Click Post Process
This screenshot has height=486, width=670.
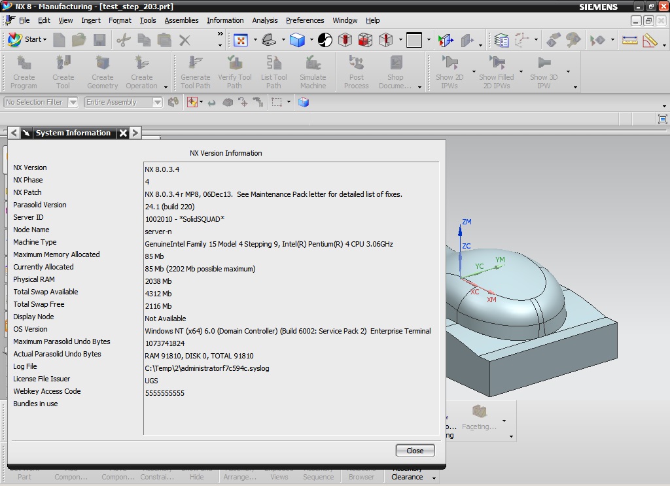tap(357, 72)
